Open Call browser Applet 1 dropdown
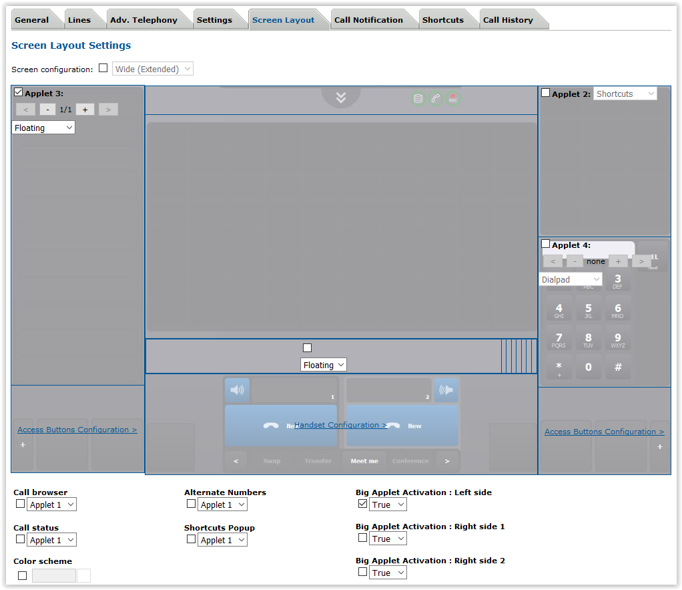This screenshot has width=682, height=590. (52, 504)
